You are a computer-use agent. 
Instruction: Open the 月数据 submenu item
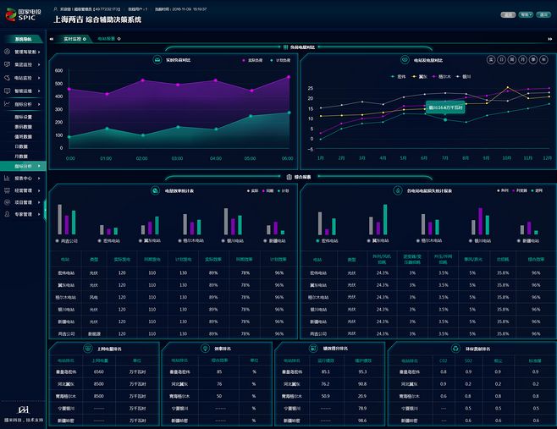coord(21,157)
